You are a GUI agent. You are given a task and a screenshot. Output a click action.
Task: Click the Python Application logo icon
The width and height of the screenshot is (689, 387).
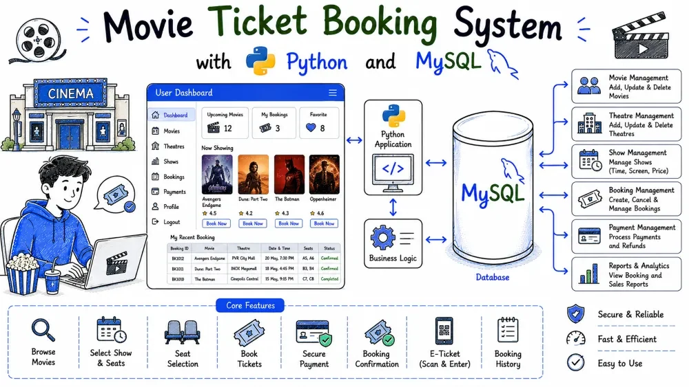point(393,115)
